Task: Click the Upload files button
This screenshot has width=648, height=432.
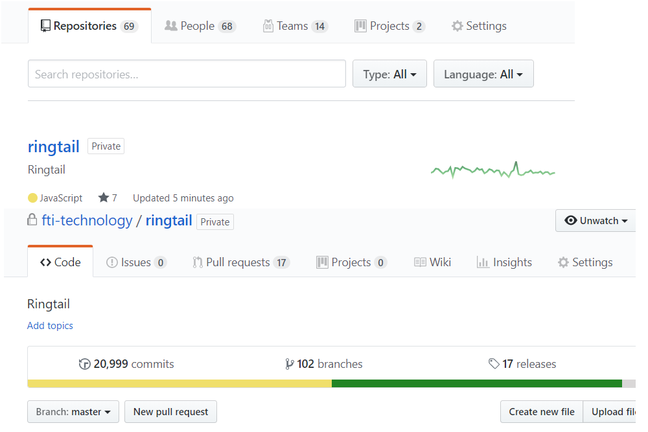Action: click(x=610, y=412)
